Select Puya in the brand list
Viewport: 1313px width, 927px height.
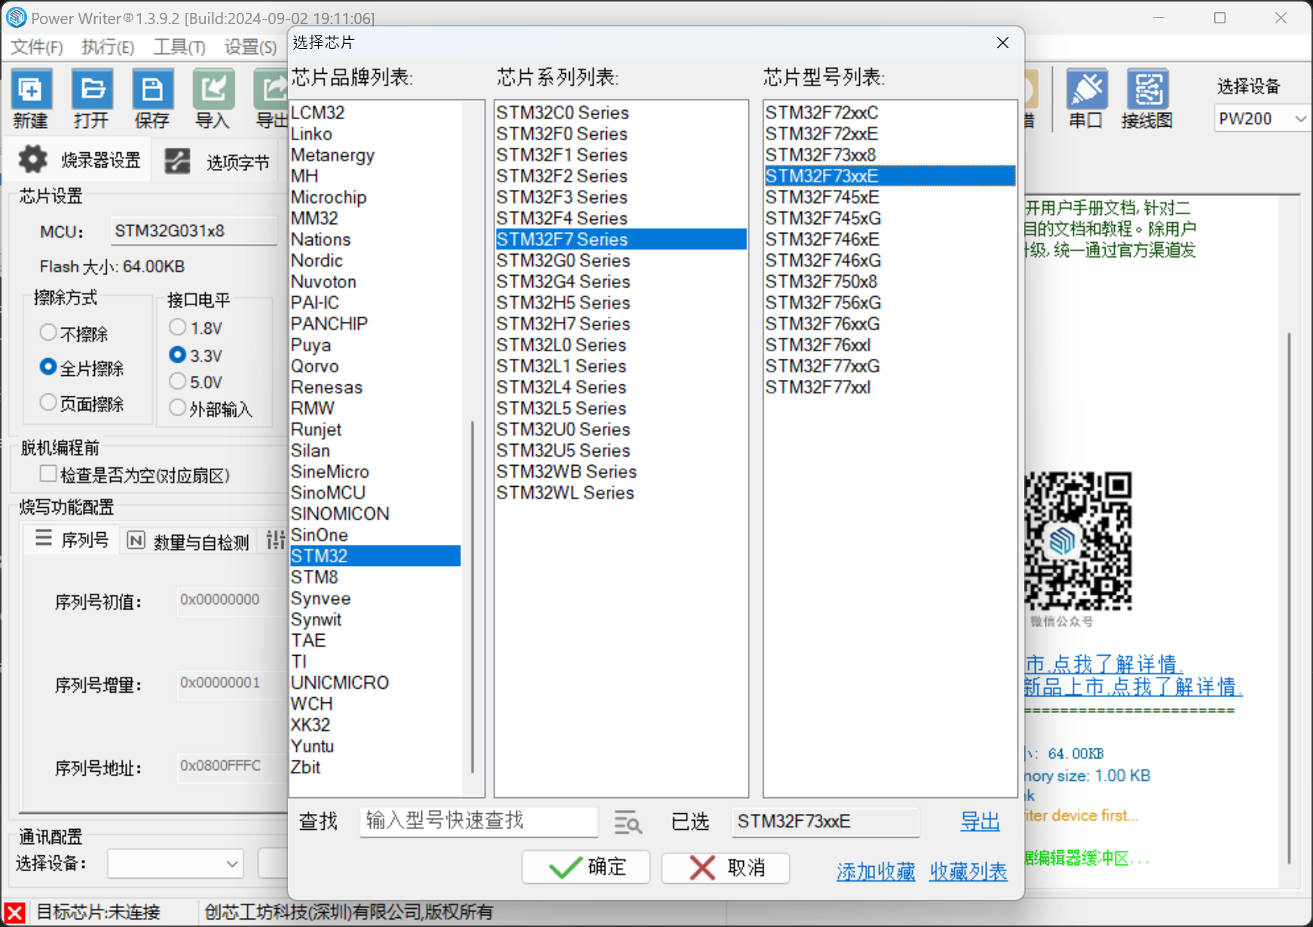(x=375, y=345)
